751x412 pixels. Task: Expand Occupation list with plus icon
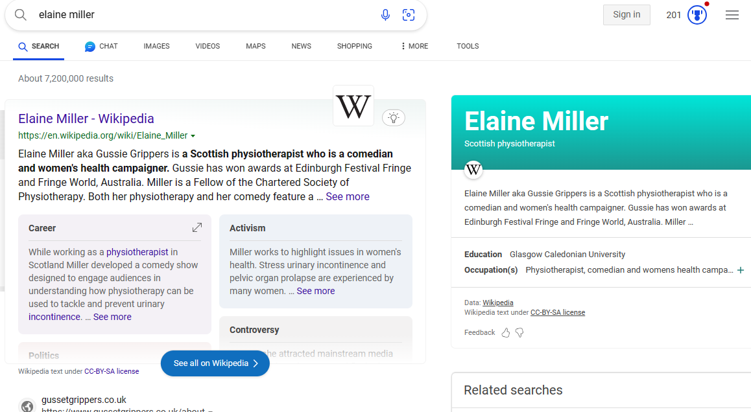(741, 270)
